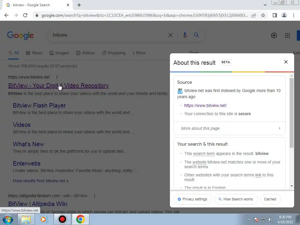Image resolution: width=300 pixels, height=225 pixels.
Task: Open the Action Center flag icon
Action: (x=256, y=219)
